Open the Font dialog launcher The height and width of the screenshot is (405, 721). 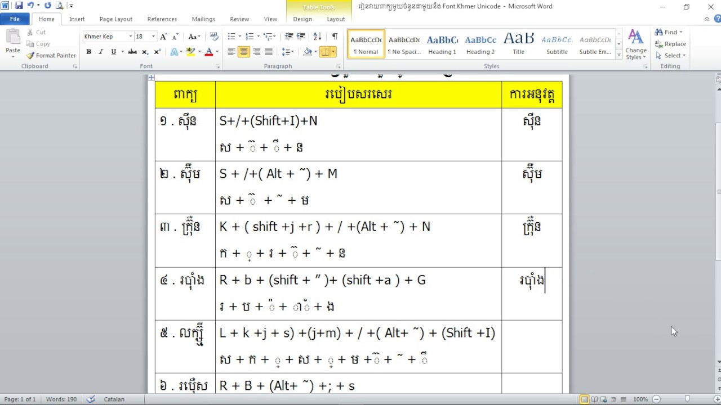(x=218, y=66)
